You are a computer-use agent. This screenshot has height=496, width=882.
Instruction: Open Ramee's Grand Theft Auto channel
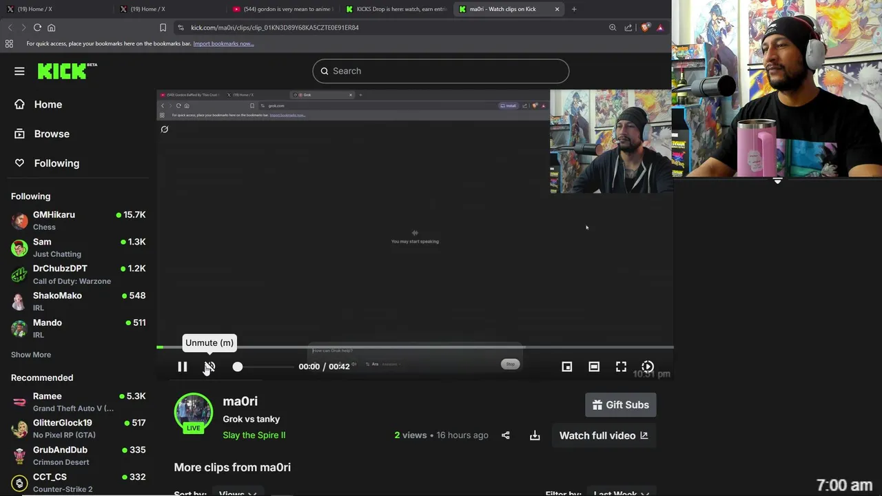coord(77,402)
